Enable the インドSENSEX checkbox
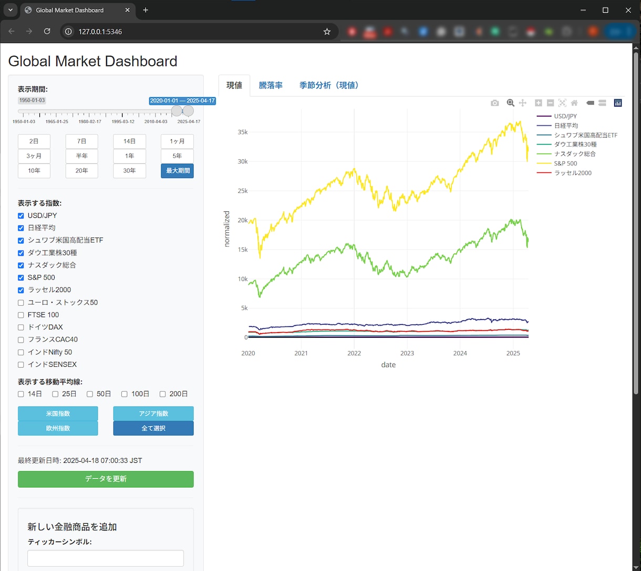641x571 pixels. 21,365
